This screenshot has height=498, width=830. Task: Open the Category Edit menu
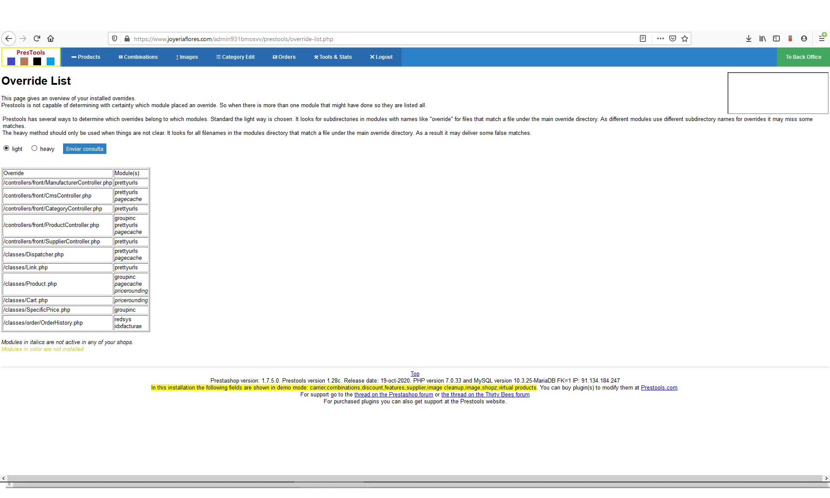(236, 57)
